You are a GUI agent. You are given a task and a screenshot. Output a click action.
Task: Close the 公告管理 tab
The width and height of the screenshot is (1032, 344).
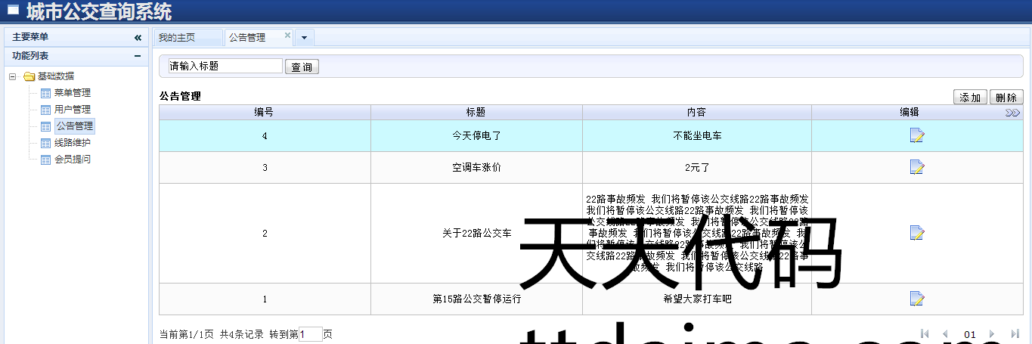[287, 35]
